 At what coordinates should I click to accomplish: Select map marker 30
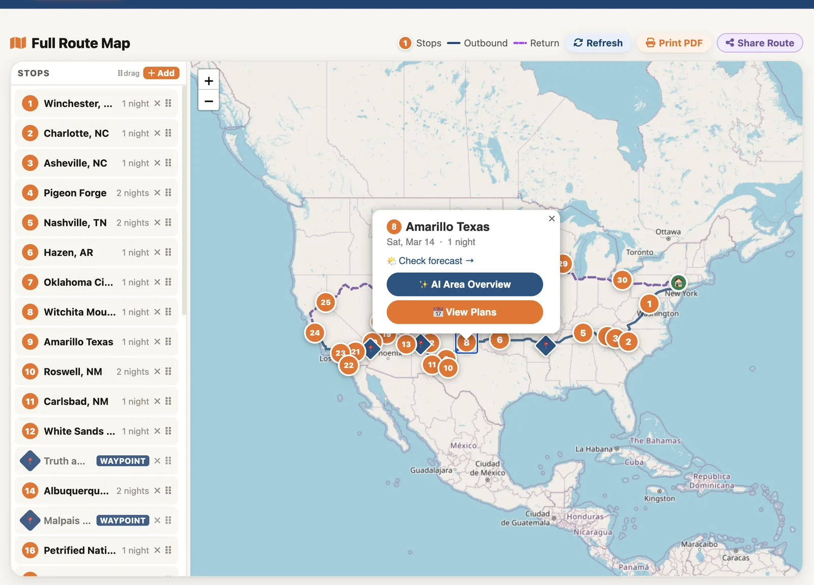click(622, 280)
